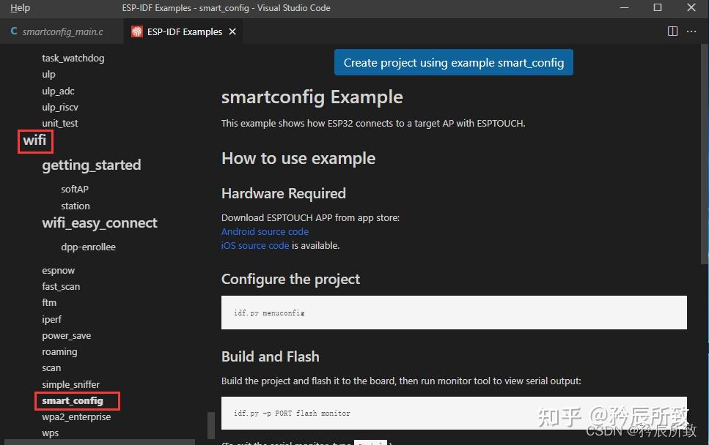
Task: Expand wifi_easy_connect in the sidebar
Action: (x=100, y=222)
